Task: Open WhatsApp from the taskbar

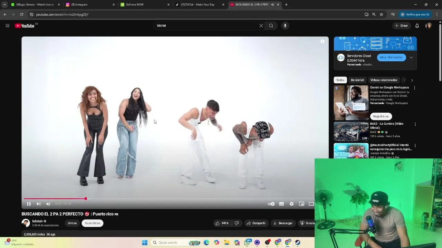Action: [247, 242]
